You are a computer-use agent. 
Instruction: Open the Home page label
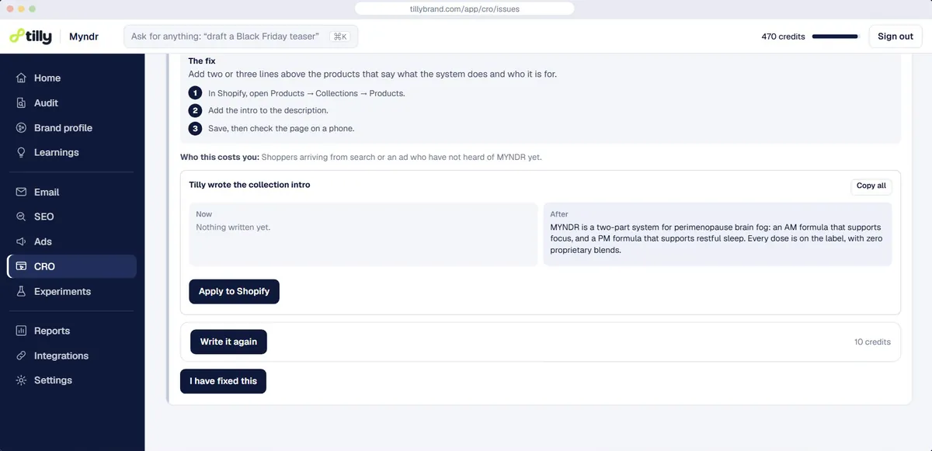pos(47,78)
